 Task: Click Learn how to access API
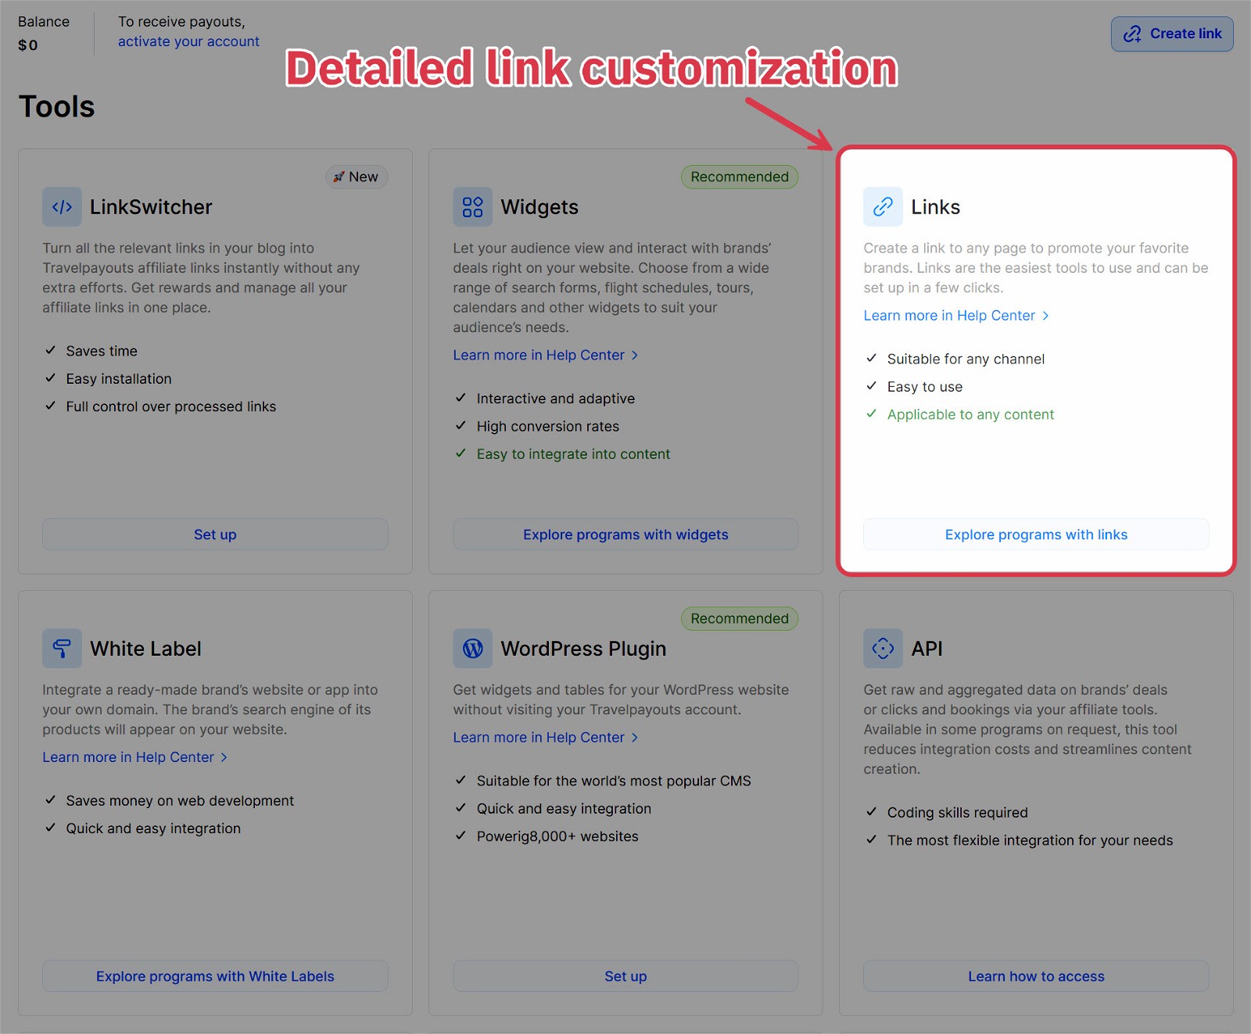pyautogui.click(x=1036, y=976)
